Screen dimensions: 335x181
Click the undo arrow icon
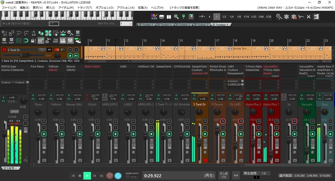19,33
